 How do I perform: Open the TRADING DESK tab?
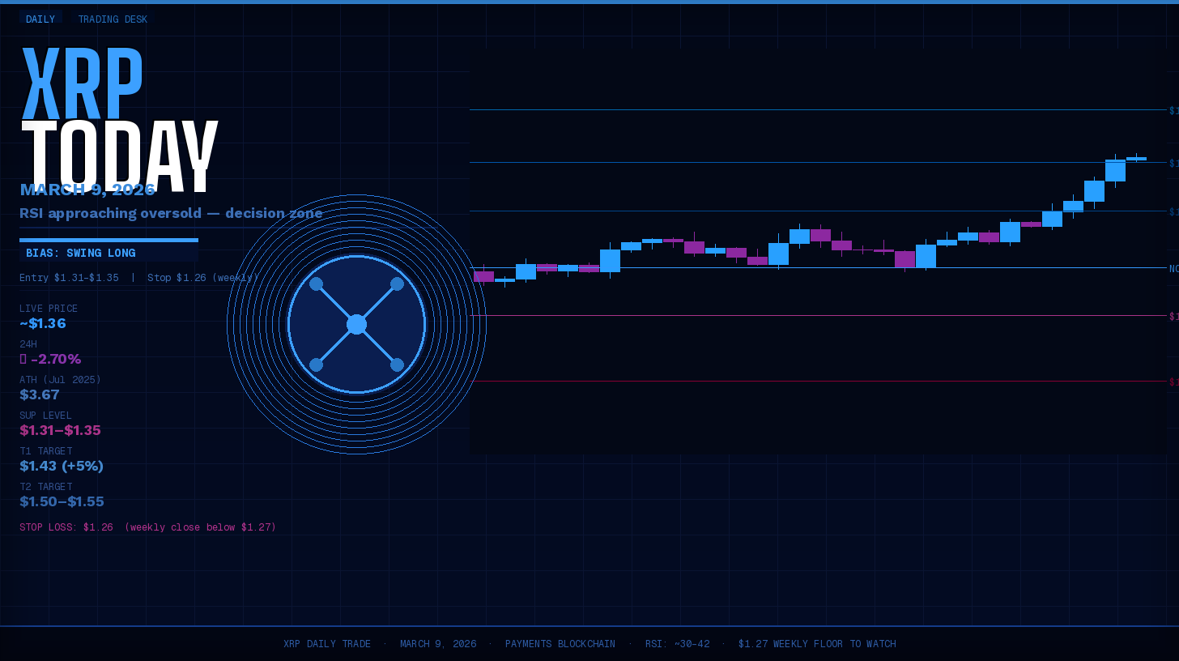click(113, 19)
